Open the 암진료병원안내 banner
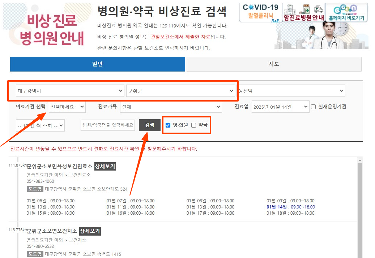Screen dimensions: 375x258 pyautogui.click(x=304, y=16)
